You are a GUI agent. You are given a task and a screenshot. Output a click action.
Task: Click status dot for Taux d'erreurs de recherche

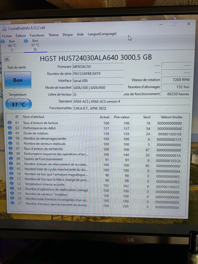coord(11,148)
